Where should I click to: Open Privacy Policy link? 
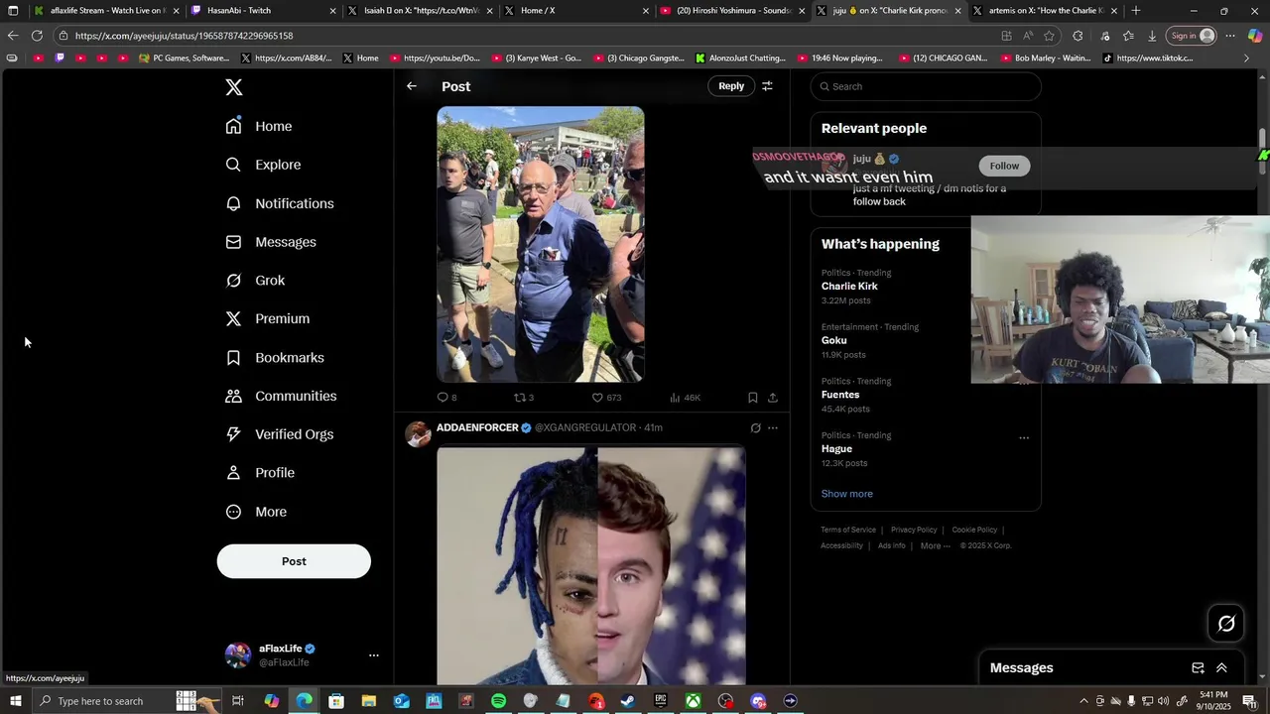tap(914, 530)
